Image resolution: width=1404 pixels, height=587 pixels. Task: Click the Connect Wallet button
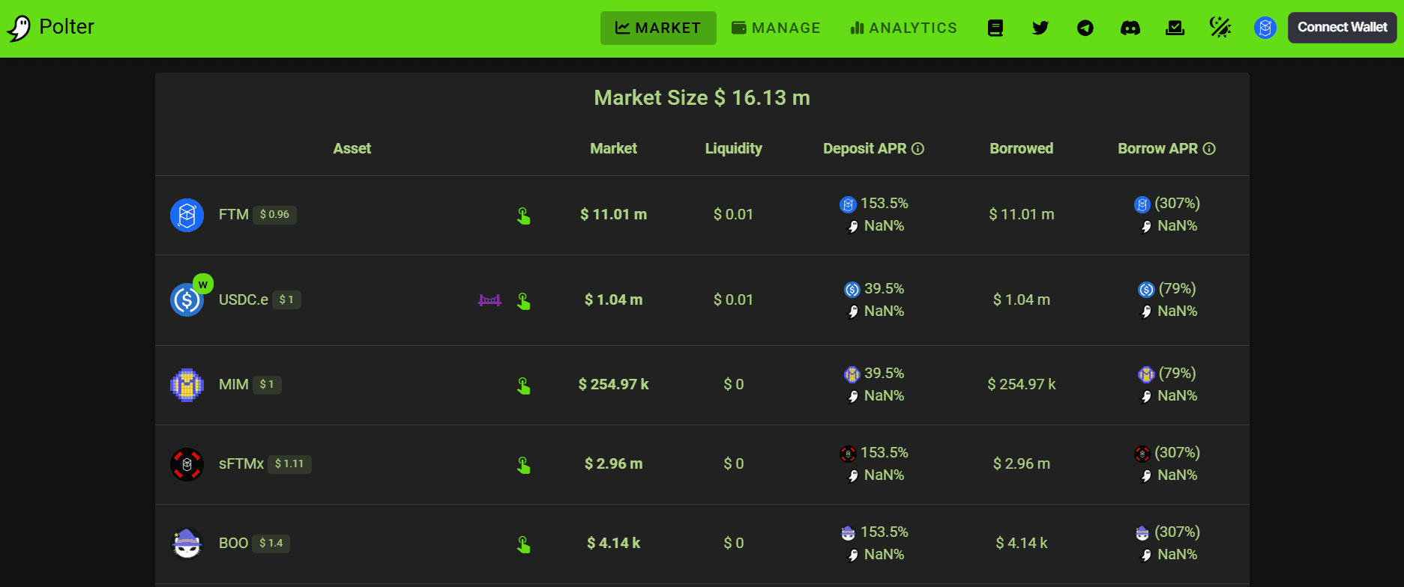point(1342,28)
